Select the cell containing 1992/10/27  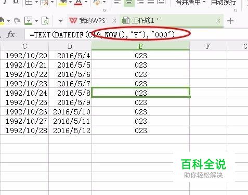tap(24, 121)
